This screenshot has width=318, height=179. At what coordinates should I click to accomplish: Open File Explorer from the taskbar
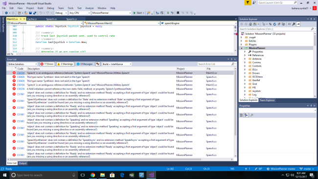coord(102,175)
